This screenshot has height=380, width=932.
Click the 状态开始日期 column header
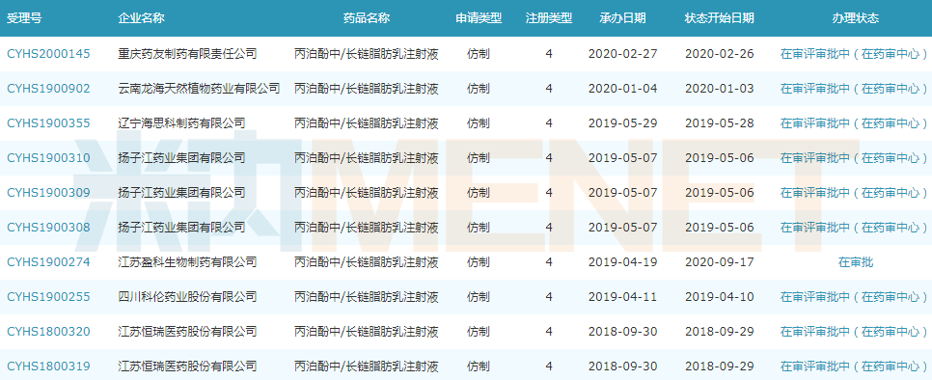719,17
